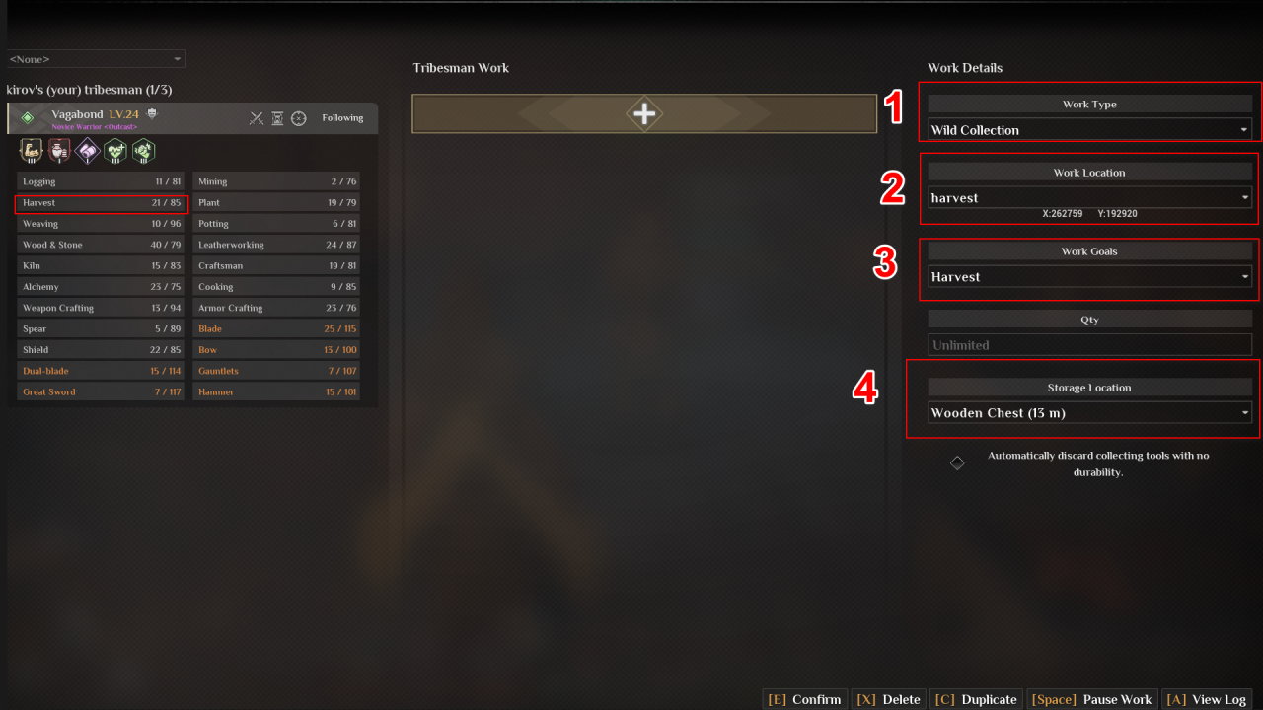Open the Work Type dropdown
Viewport: 1263px width, 710px height.
click(x=1089, y=129)
